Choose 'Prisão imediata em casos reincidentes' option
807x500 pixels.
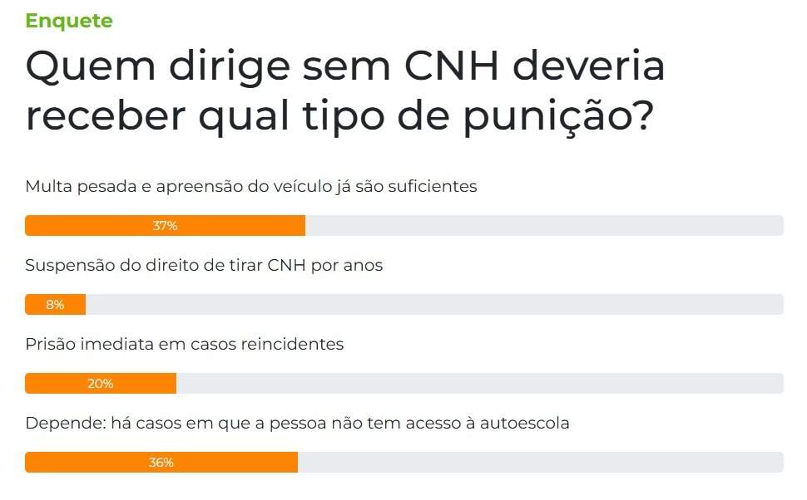pos(184,344)
